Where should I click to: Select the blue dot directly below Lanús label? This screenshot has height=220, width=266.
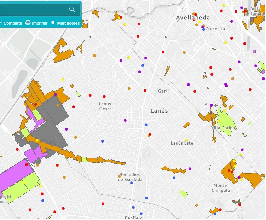(x=146, y=125)
